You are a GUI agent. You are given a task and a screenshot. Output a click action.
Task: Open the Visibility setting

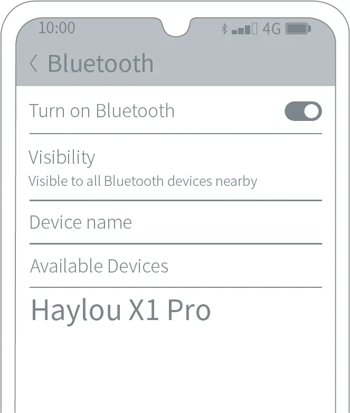pos(176,167)
